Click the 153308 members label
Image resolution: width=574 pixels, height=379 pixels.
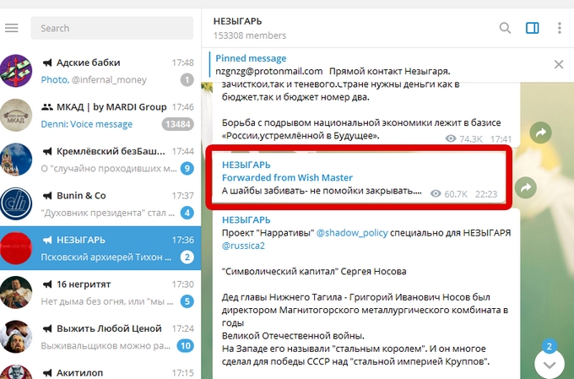[250, 35]
